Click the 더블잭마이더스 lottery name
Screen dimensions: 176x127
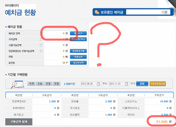click(x=131, y=108)
